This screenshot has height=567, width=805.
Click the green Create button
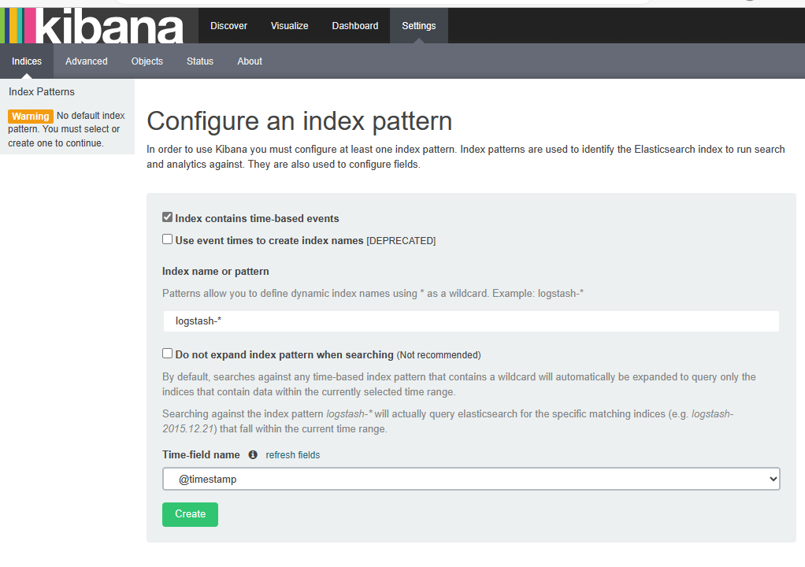point(190,514)
